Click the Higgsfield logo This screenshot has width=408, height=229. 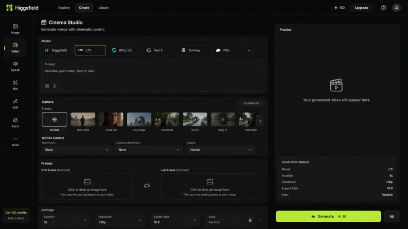click(22, 8)
